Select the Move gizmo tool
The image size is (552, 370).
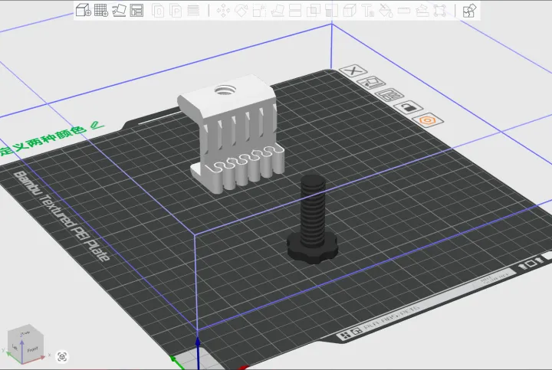(223, 11)
